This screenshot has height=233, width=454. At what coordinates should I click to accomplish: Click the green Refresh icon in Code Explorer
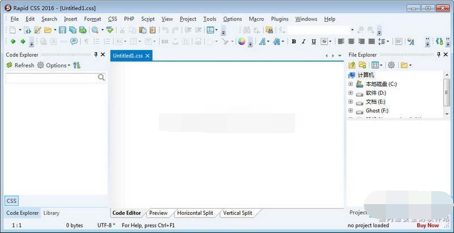pos(10,65)
